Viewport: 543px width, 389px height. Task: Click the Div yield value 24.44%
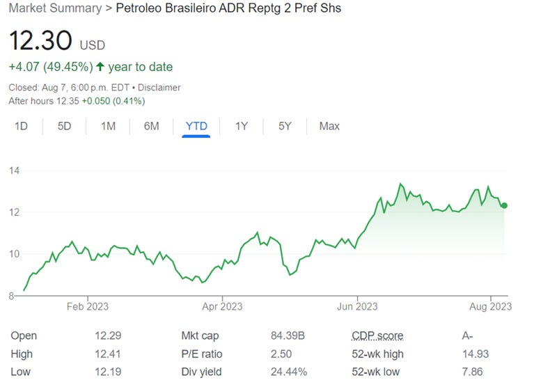(x=289, y=372)
